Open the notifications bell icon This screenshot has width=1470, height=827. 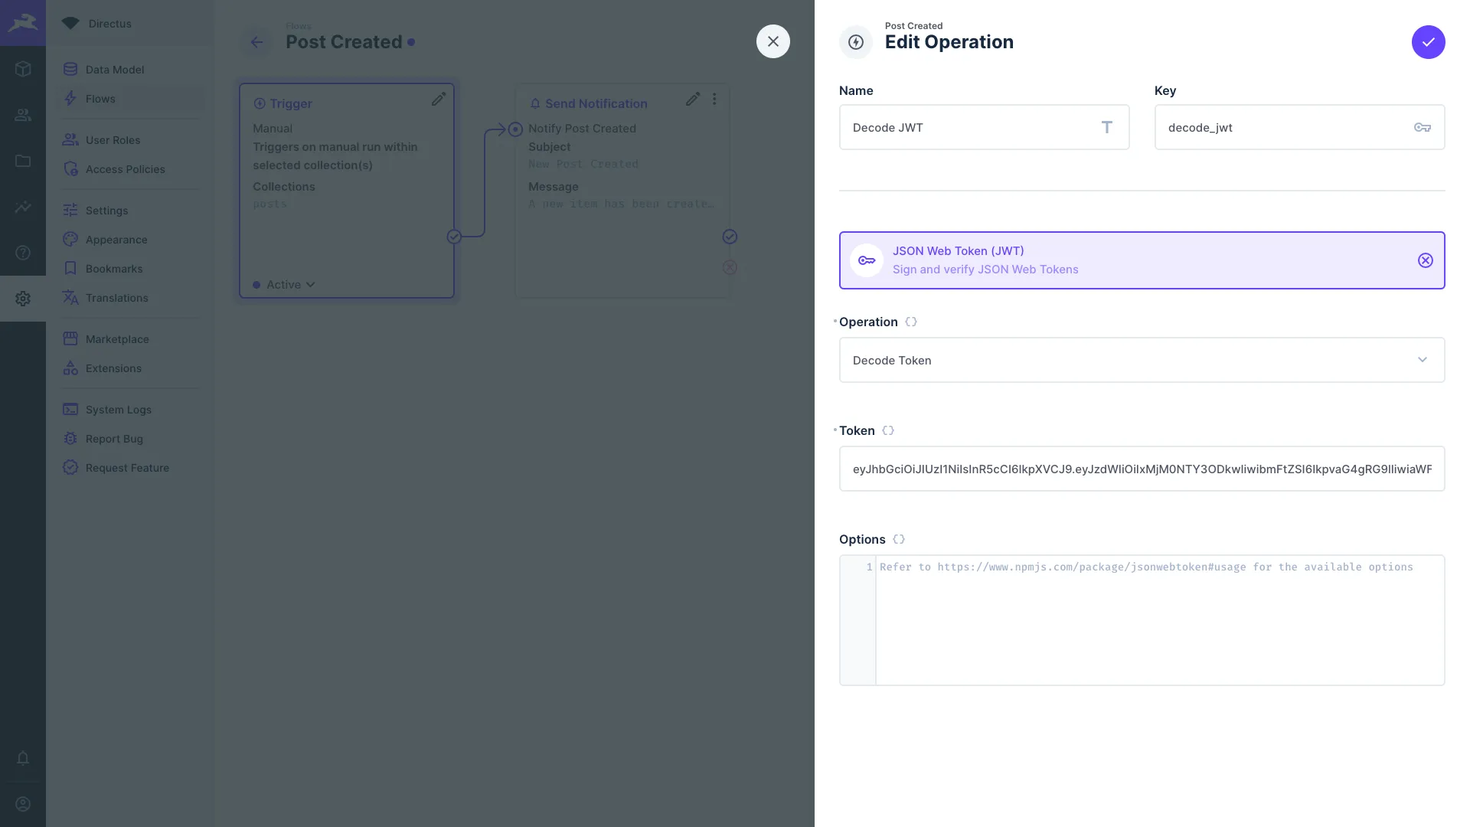pos(23,759)
